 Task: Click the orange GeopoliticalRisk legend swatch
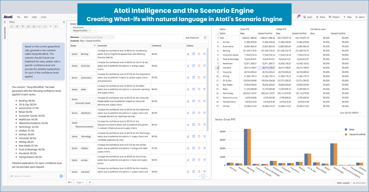[345, 134]
